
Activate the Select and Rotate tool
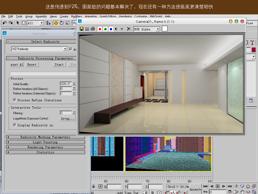(62, 23)
